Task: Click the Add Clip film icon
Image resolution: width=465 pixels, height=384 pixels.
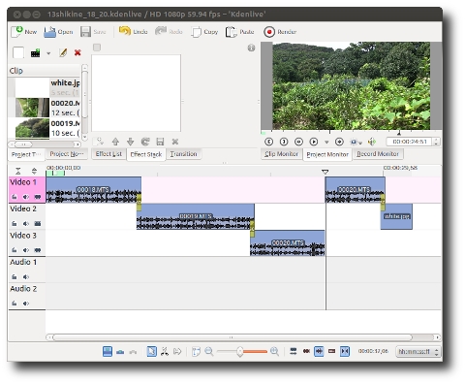Action: click(35, 52)
